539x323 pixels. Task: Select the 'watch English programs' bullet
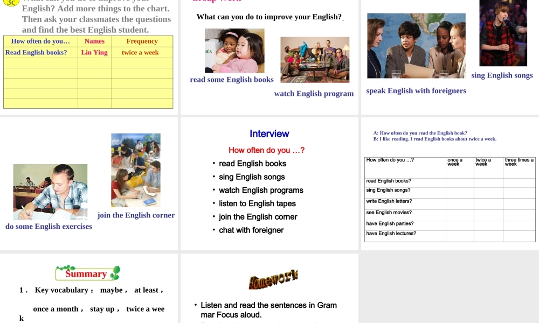point(261,190)
